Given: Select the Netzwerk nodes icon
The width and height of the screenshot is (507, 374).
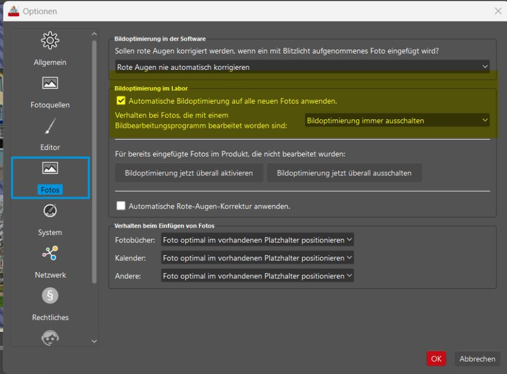Looking at the screenshot, I should click(x=50, y=253).
